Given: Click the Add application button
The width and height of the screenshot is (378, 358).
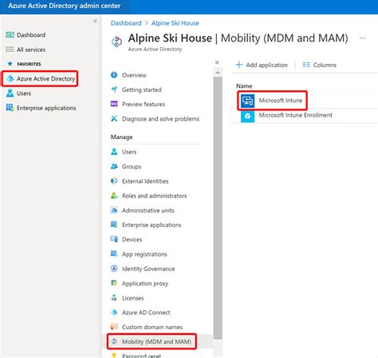Looking at the screenshot, I should click(x=262, y=65).
